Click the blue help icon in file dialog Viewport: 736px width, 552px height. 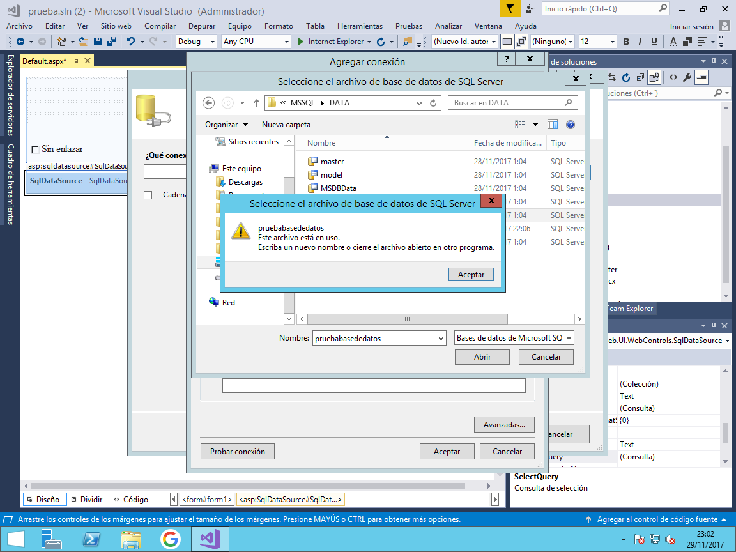(571, 125)
